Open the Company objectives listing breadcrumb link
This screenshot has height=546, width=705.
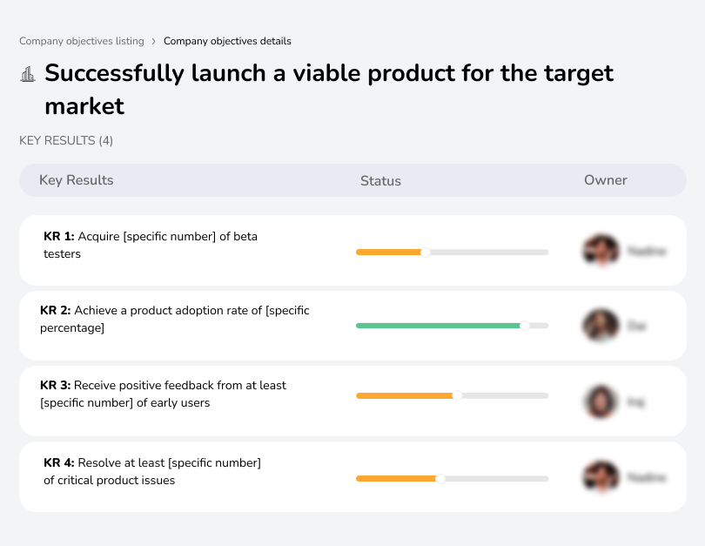[82, 40]
